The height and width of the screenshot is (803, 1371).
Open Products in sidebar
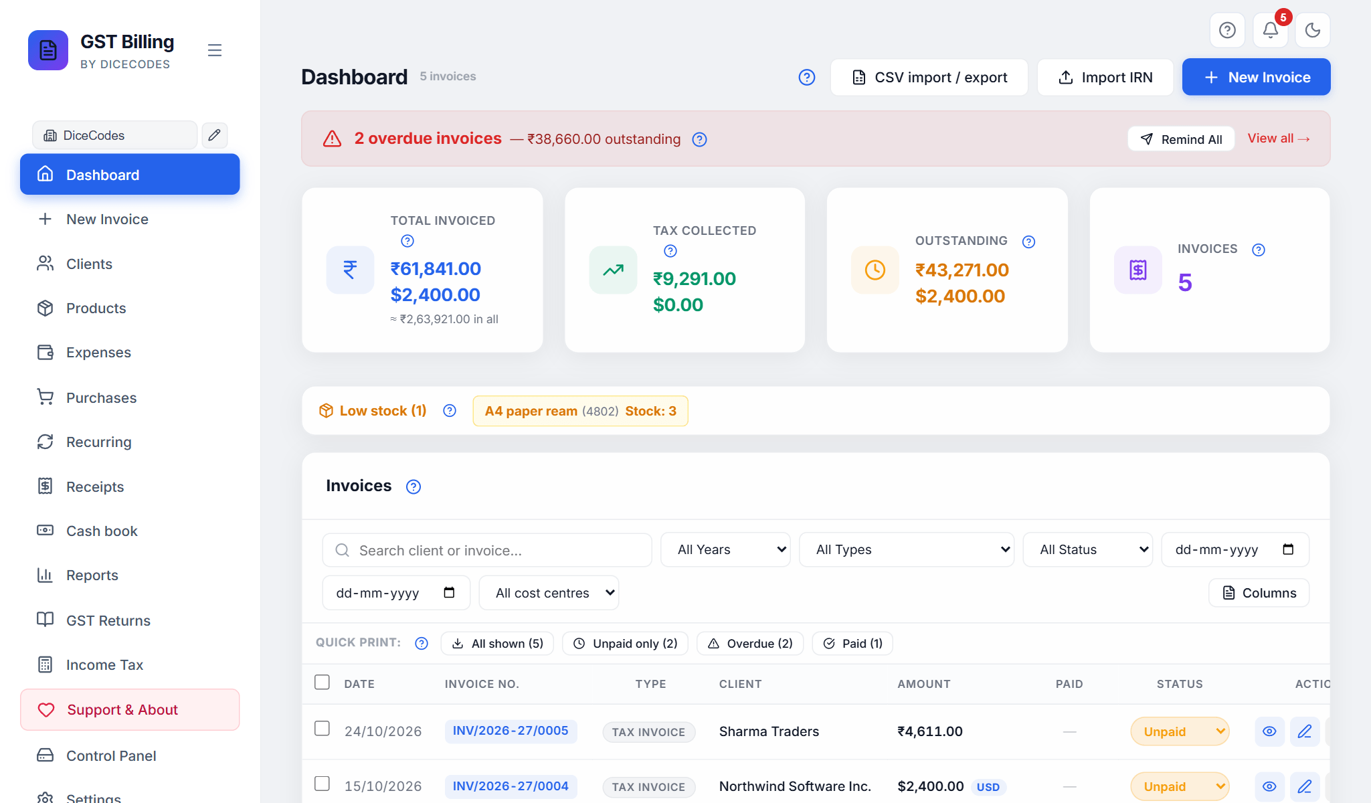coord(130,308)
